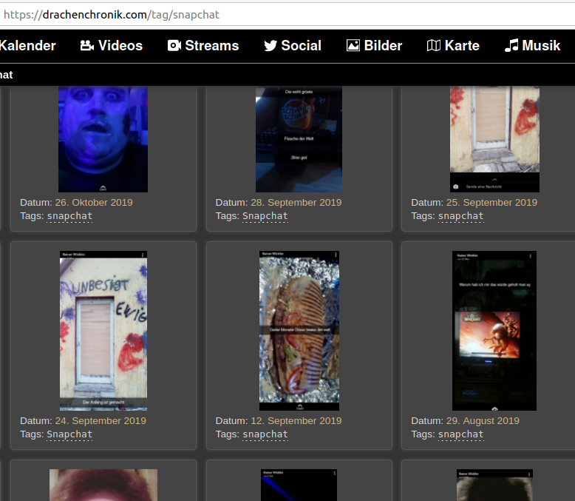Viewport: 575px width, 501px height.
Task: Click snapchat tag under 29. August 2019
Action: coord(461,434)
